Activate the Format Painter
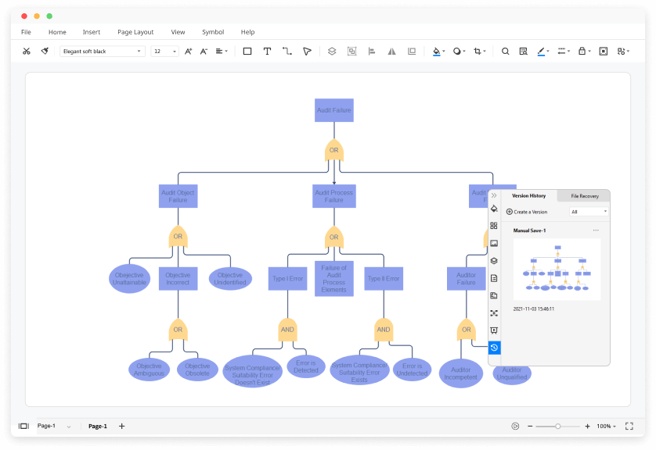 coord(45,50)
